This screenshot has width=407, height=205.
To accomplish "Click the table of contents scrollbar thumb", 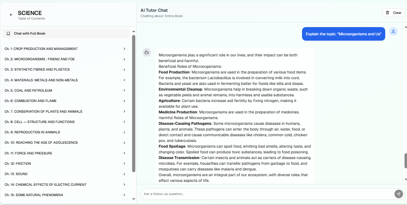I will tap(134, 103).
